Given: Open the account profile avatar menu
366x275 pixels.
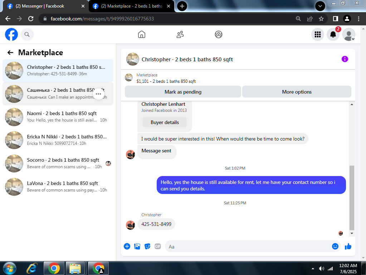Looking at the screenshot, I should (349, 34).
